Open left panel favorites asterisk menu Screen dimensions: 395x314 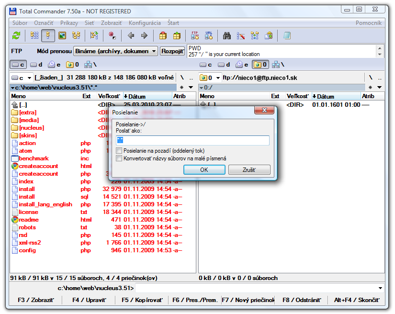(181, 88)
